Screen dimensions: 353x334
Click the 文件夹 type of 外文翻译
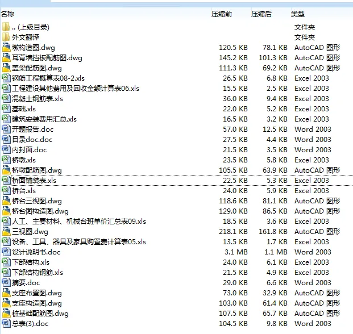click(x=305, y=37)
